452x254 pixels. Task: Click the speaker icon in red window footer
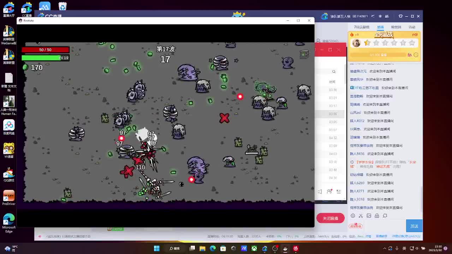pyautogui.click(x=320, y=192)
